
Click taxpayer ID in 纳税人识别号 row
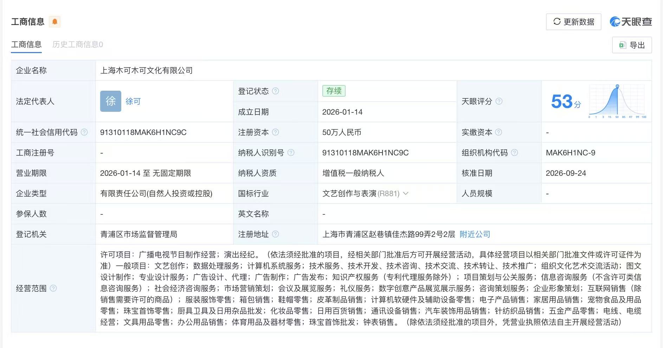366,153
